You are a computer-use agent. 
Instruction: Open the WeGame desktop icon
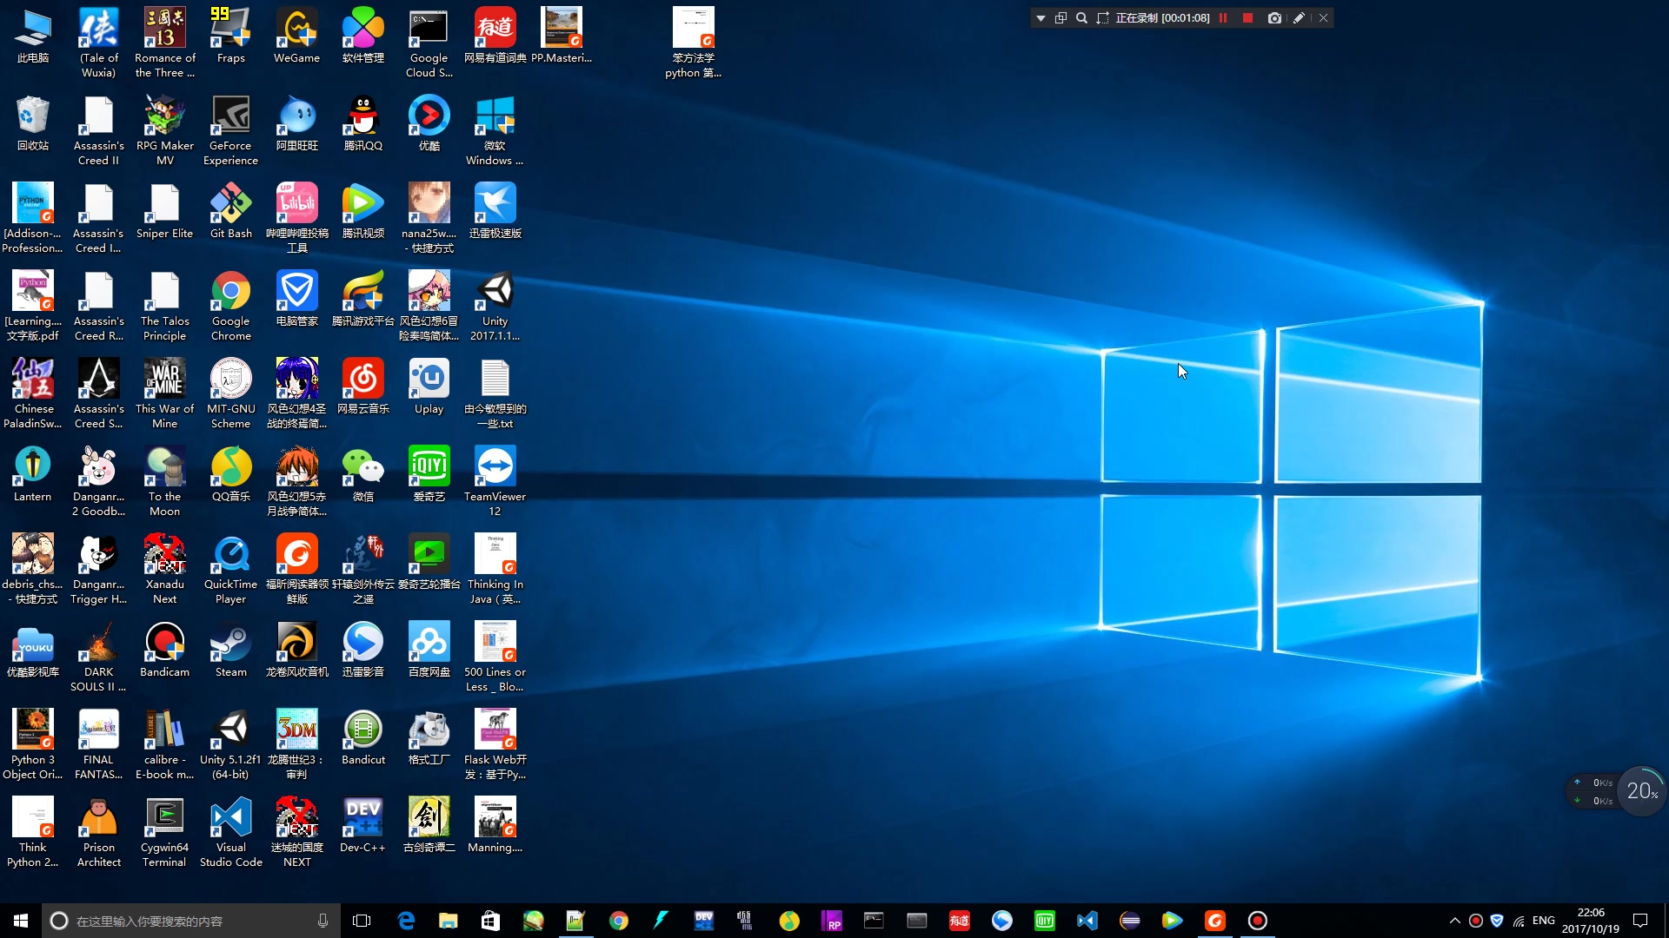[296, 36]
